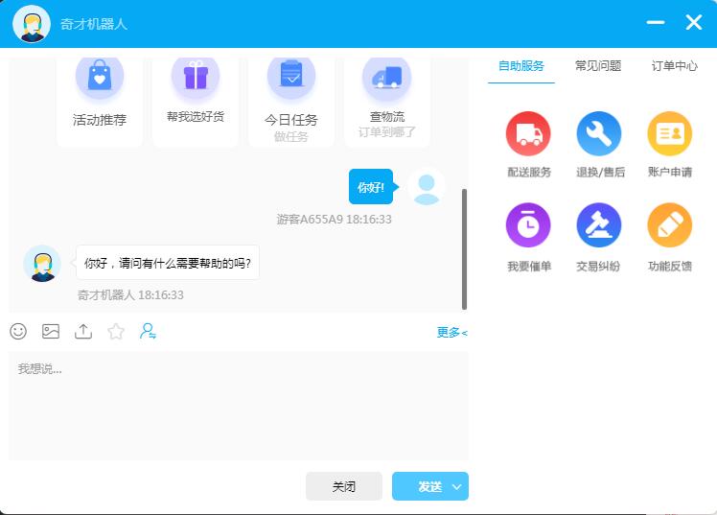Click the 关闭 button
The width and height of the screenshot is (717, 515).
click(344, 486)
